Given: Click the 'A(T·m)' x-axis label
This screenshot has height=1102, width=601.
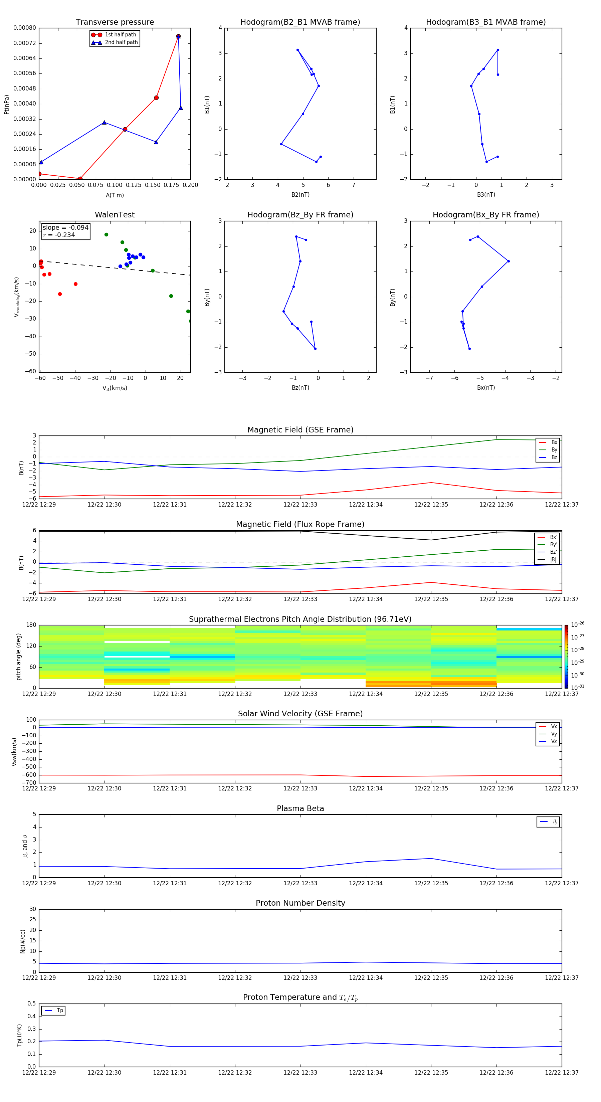Looking at the screenshot, I should [x=115, y=195].
